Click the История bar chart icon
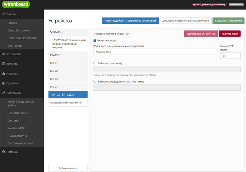Screen dimensions: 246x172 coord(4,74)
